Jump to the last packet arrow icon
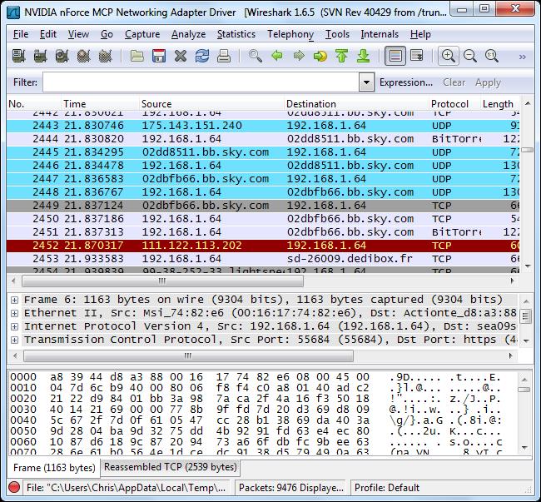 coord(363,57)
